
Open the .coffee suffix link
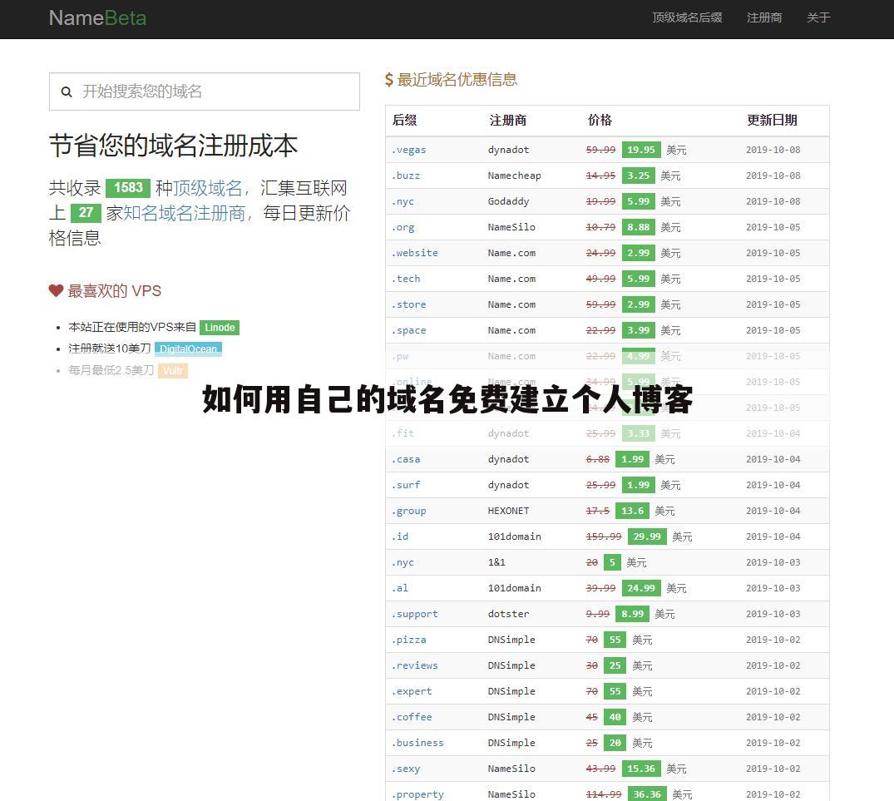click(x=412, y=717)
